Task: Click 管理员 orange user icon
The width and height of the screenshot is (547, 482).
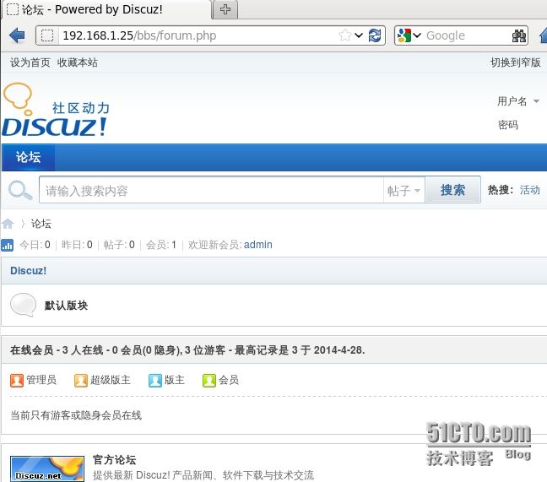Action: tap(17, 380)
